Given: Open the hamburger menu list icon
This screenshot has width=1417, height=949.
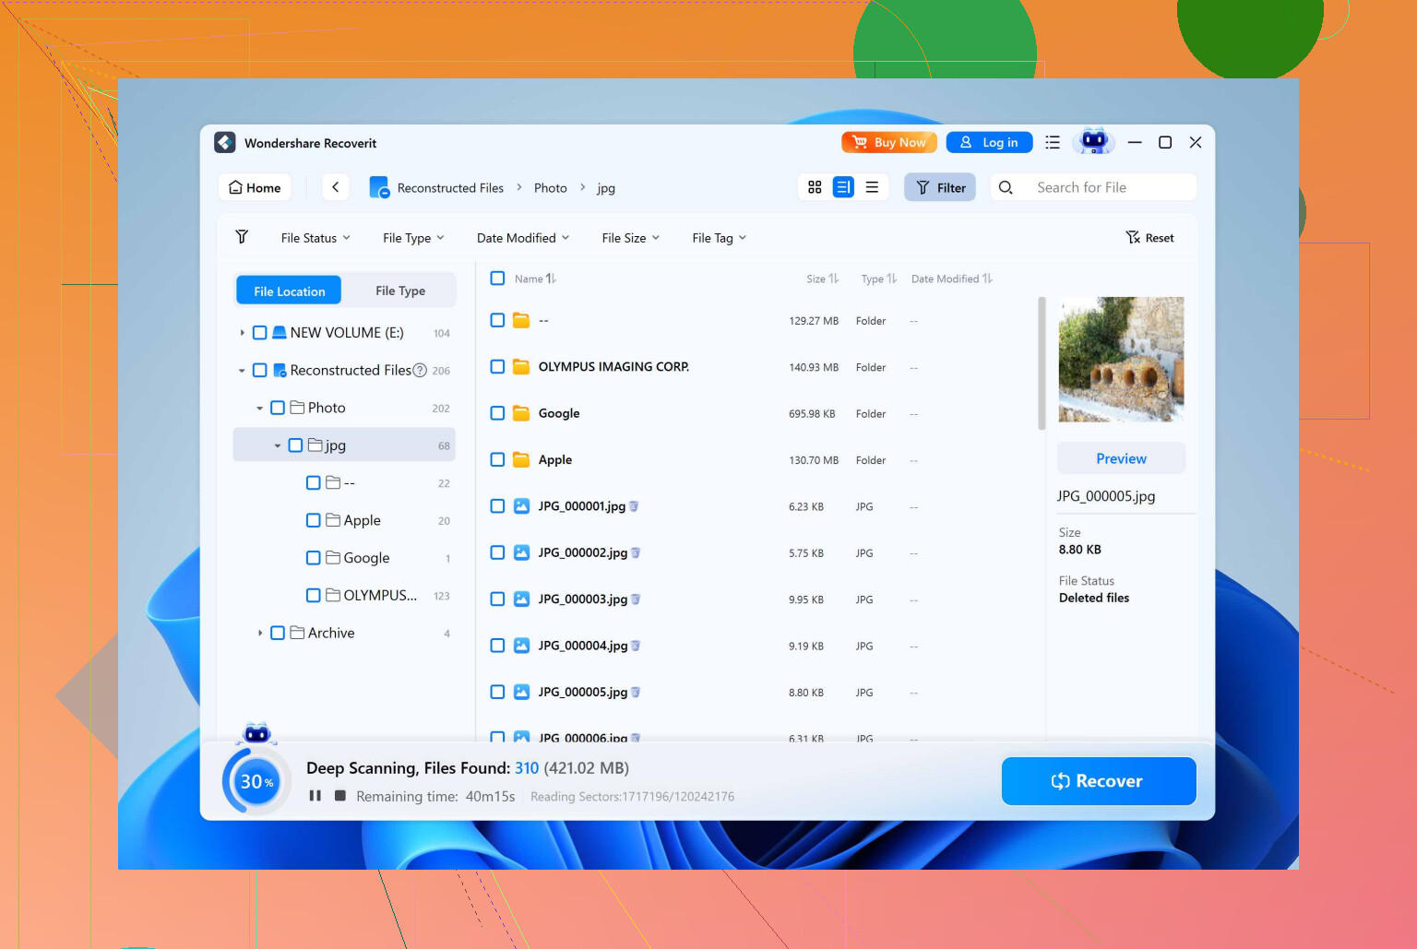Looking at the screenshot, I should point(1053,142).
